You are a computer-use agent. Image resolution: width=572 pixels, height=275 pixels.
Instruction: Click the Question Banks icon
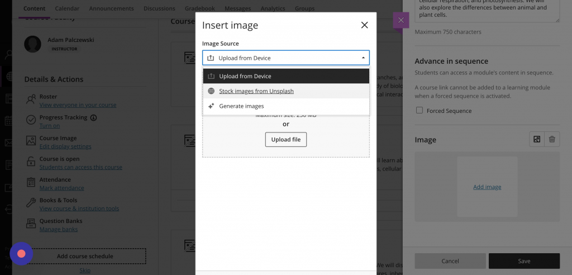(31, 223)
